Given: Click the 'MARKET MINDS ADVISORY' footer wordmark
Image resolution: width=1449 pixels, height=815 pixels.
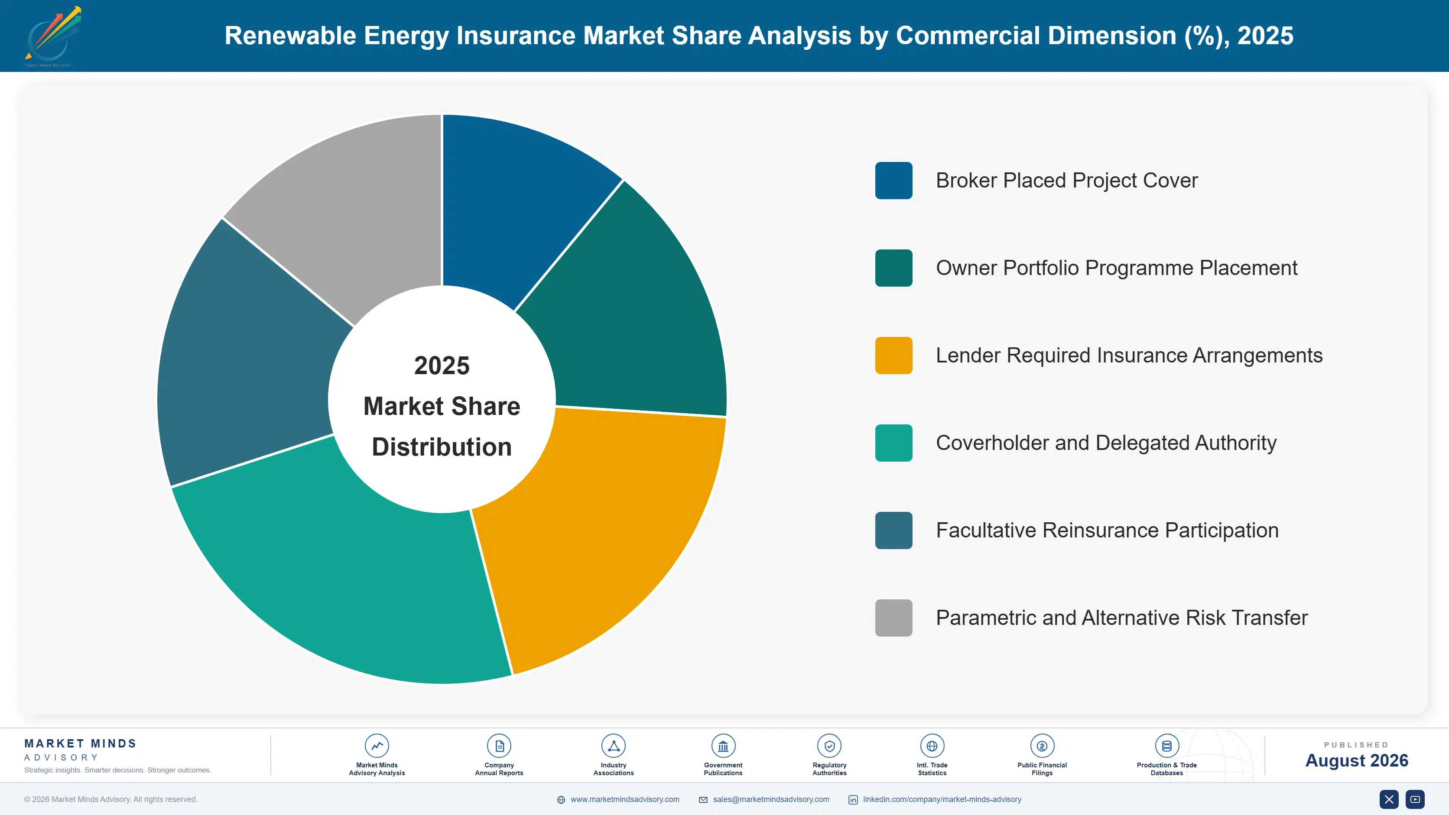Looking at the screenshot, I should (81, 750).
